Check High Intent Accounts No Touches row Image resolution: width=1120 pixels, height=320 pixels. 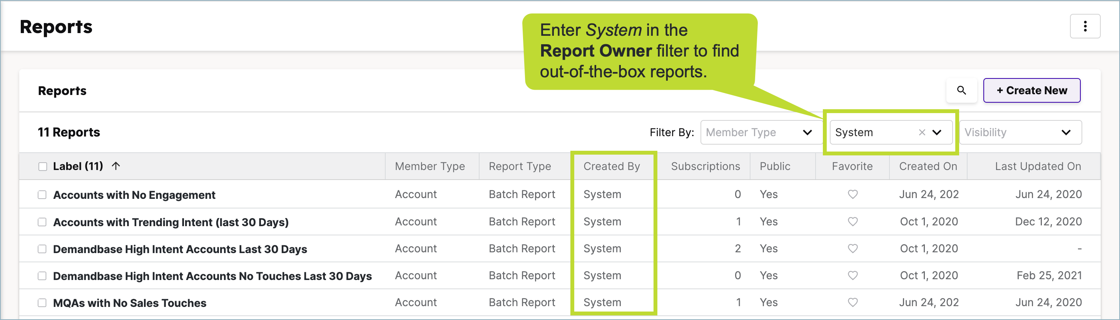[x=42, y=276]
